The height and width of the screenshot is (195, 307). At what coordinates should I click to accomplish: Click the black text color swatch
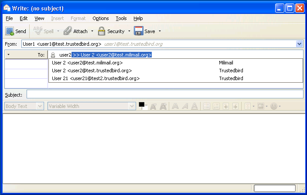pyautogui.click(x=142, y=105)
